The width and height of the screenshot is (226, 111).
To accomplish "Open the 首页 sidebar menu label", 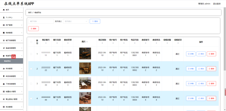I will [x=8, y=10].
